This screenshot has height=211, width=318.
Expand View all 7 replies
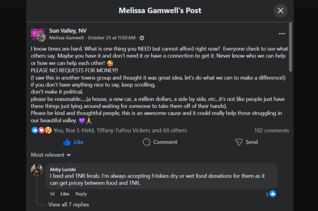pyautogui.click(x=68, y=204)
